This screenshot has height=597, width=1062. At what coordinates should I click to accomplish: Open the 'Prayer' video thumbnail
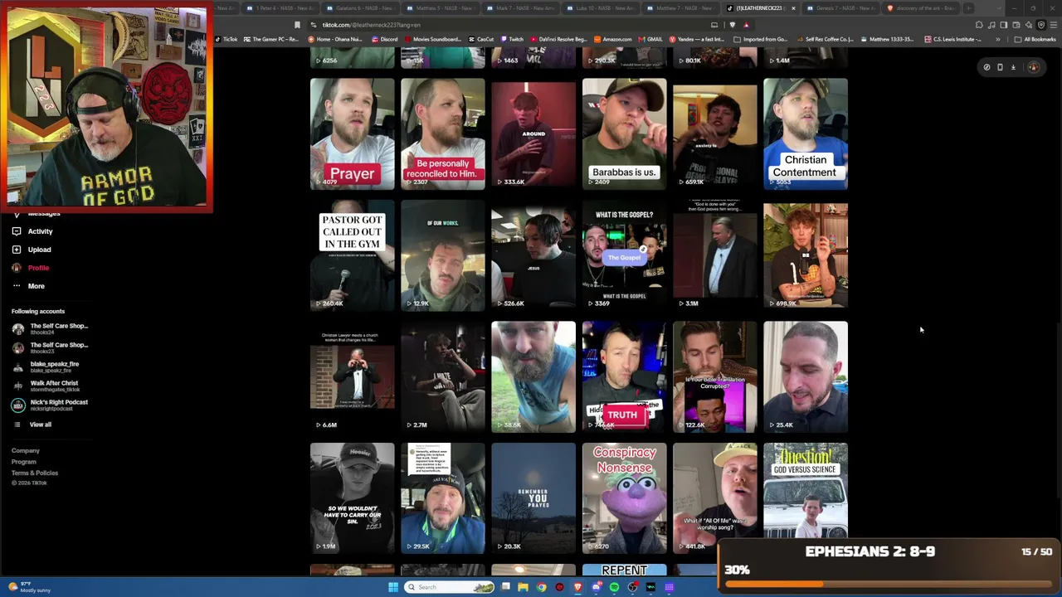point(353,134)
